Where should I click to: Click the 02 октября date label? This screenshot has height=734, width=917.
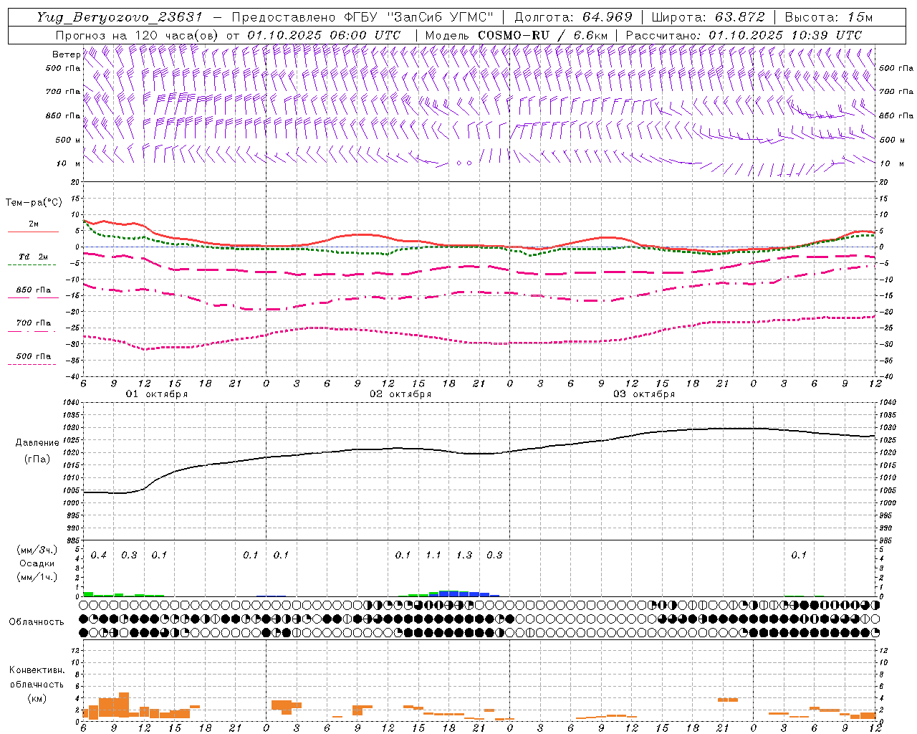coord(400,394)
